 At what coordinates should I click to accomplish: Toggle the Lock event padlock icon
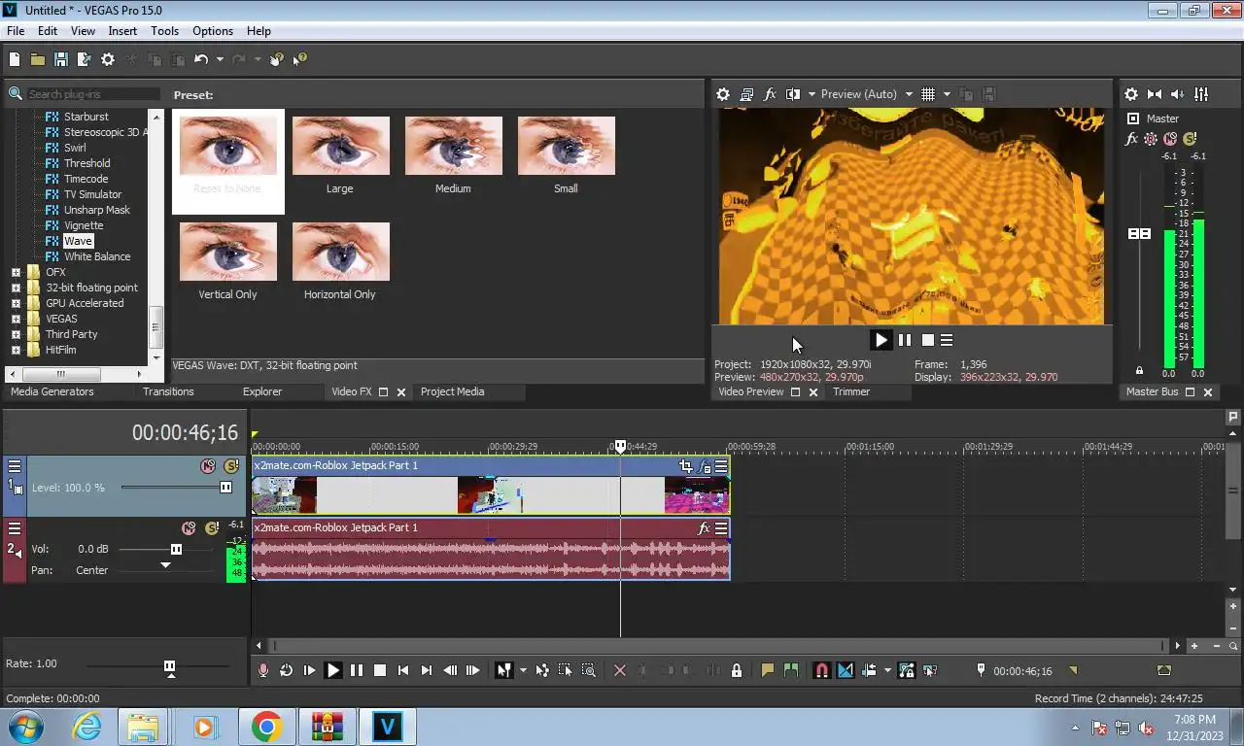coord(737,670)
